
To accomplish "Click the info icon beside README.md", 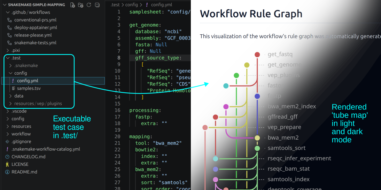I will coord(7,172).
